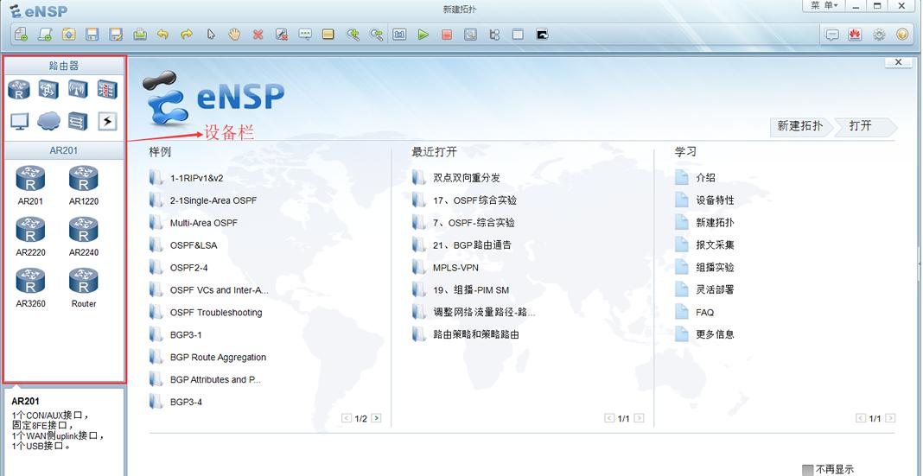923x476 pixels.
Task: Select the lightning connection cable icon
Action: tap(107, 121)
